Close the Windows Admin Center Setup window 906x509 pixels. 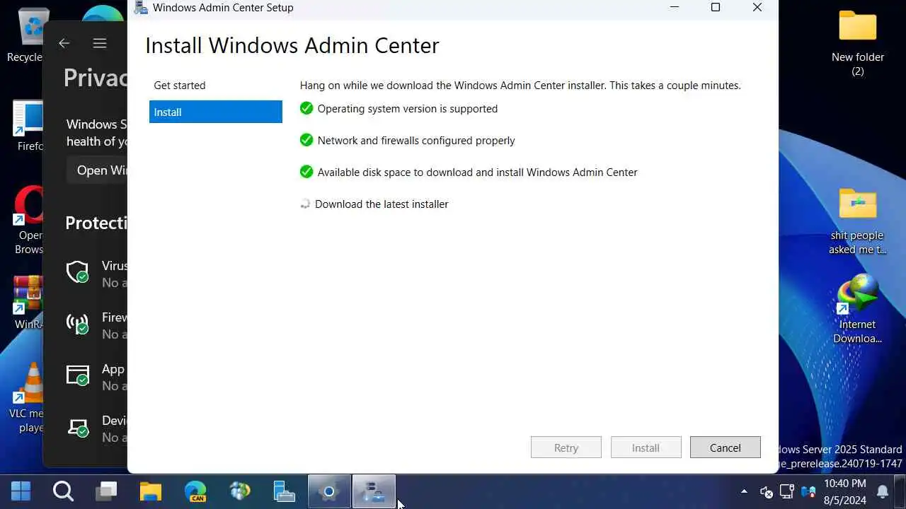coord(757,8)
